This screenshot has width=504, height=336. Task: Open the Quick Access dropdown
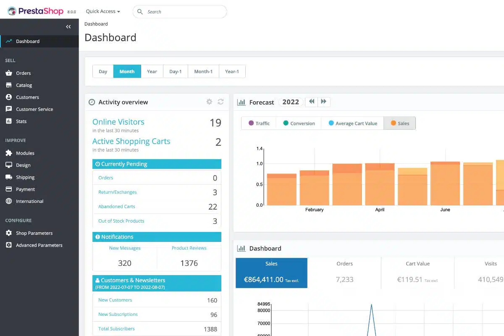103,11
